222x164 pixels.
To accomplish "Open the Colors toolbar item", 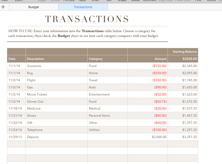I will pyautogui.click(x=211, y=1).
